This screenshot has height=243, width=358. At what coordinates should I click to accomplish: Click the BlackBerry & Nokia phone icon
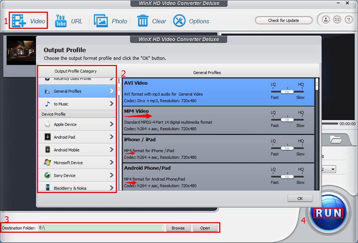tap(47, 188)
